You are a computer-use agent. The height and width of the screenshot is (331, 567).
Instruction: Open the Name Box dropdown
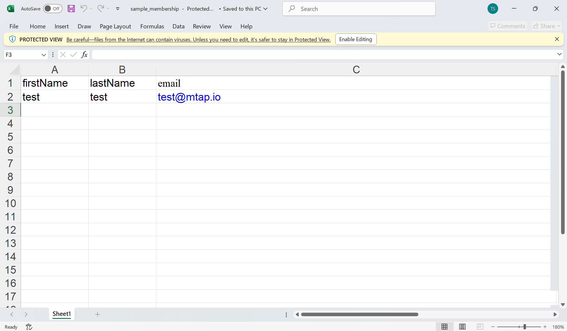43,54
